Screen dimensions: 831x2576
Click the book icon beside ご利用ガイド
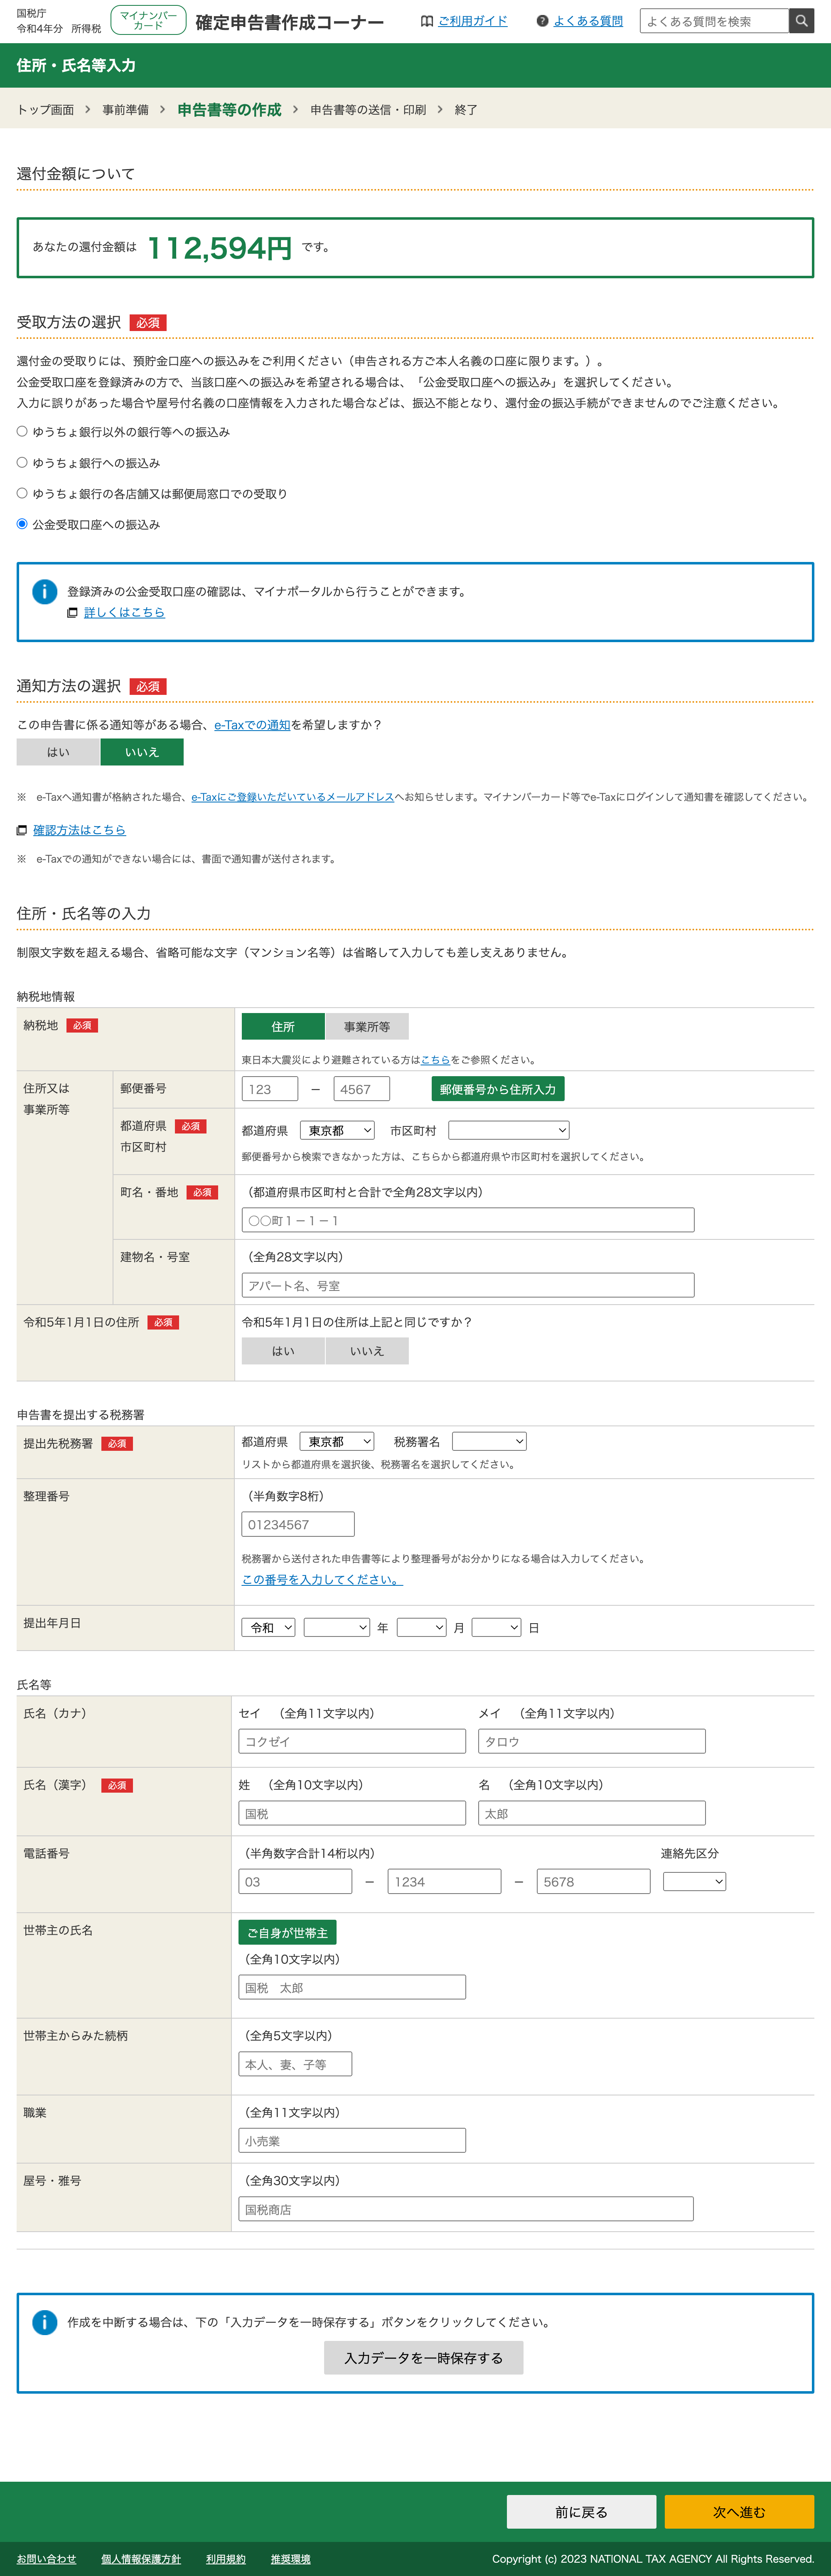pos(427,21)
